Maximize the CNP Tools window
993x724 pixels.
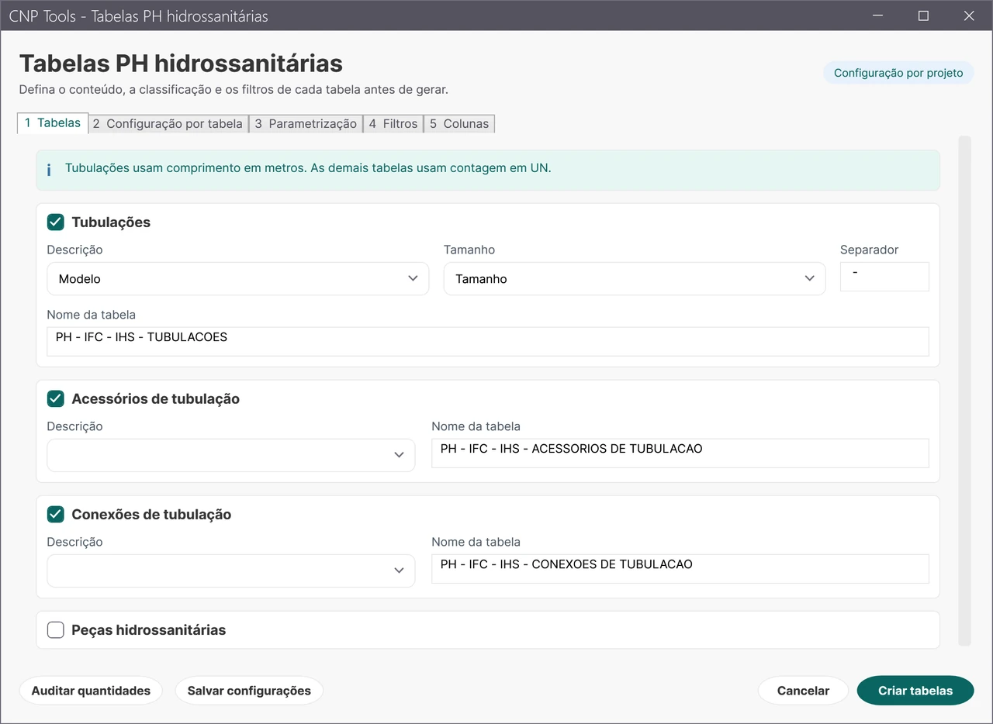(923, 16)
